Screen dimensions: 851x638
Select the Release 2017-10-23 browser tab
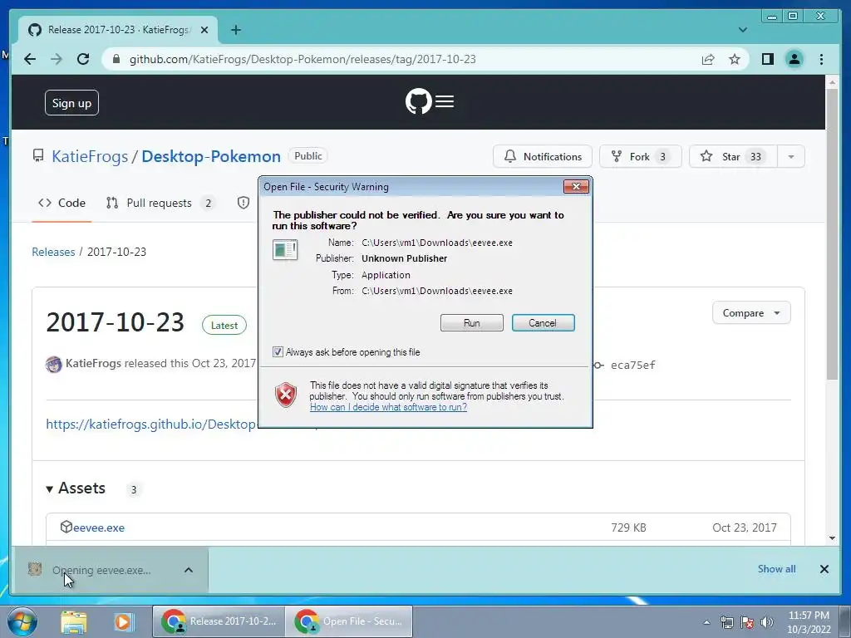pos(118,30)
